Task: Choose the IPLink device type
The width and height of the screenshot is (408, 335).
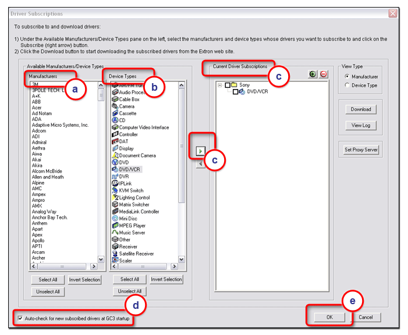Action: coord(127,183)
